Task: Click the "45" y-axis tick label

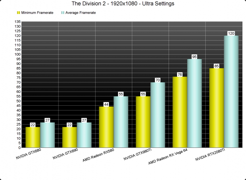Action: click(19, 106)
